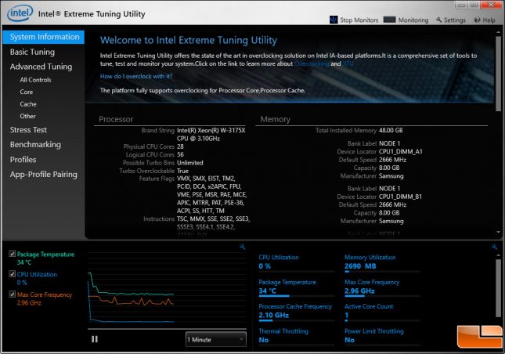This screenshot has height=354, width=505.
Task: Open the 1 Minute time range dropdown
Action: click(216, 339)
